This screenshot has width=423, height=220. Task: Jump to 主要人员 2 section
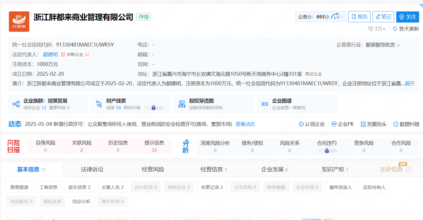pyautogui.click(x=113, y=187)
